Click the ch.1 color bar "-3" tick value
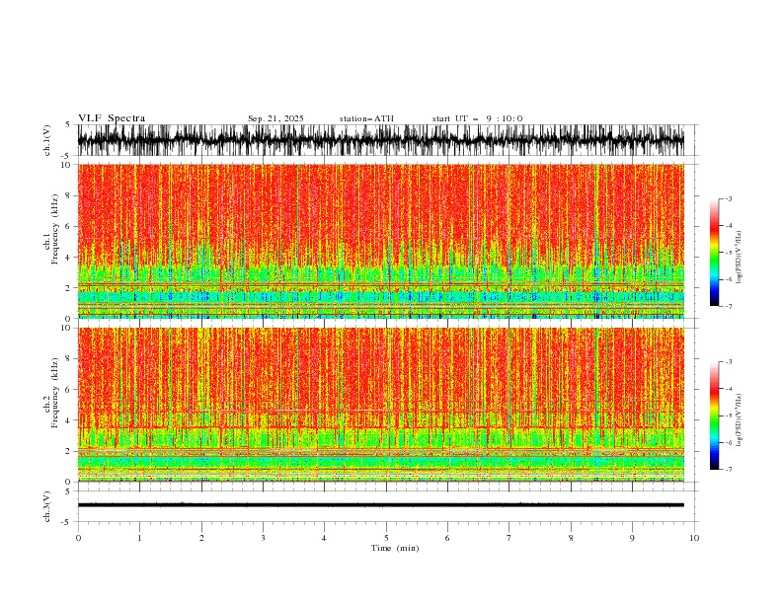This screenshot has height=604, width=782. coord(729,198)
